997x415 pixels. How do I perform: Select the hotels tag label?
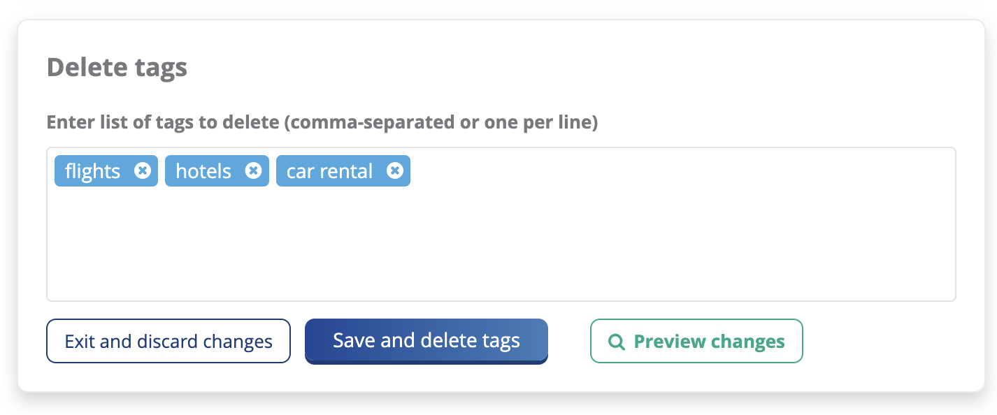tap(203, 171)
